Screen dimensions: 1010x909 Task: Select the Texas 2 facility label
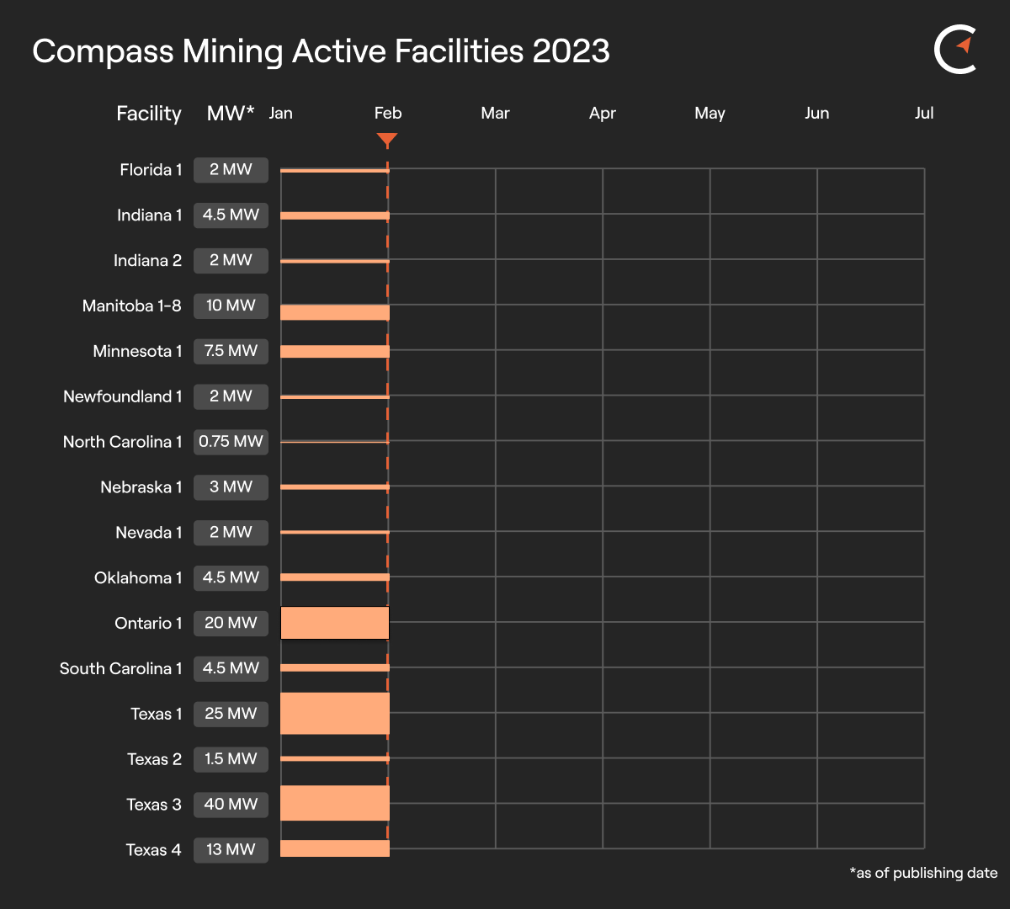pos(154,759)
